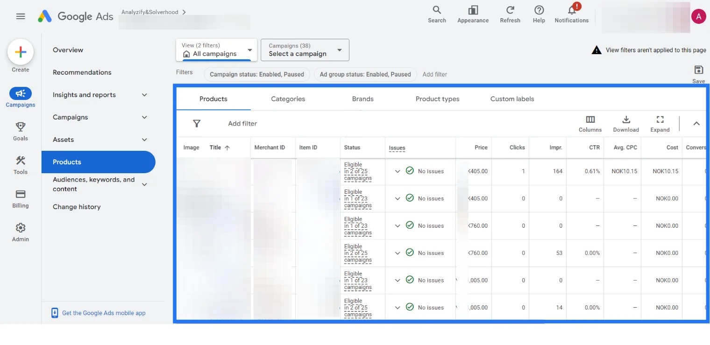Click the Create plus button

[21, 52]
